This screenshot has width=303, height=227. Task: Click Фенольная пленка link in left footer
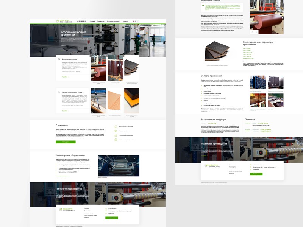89,213
